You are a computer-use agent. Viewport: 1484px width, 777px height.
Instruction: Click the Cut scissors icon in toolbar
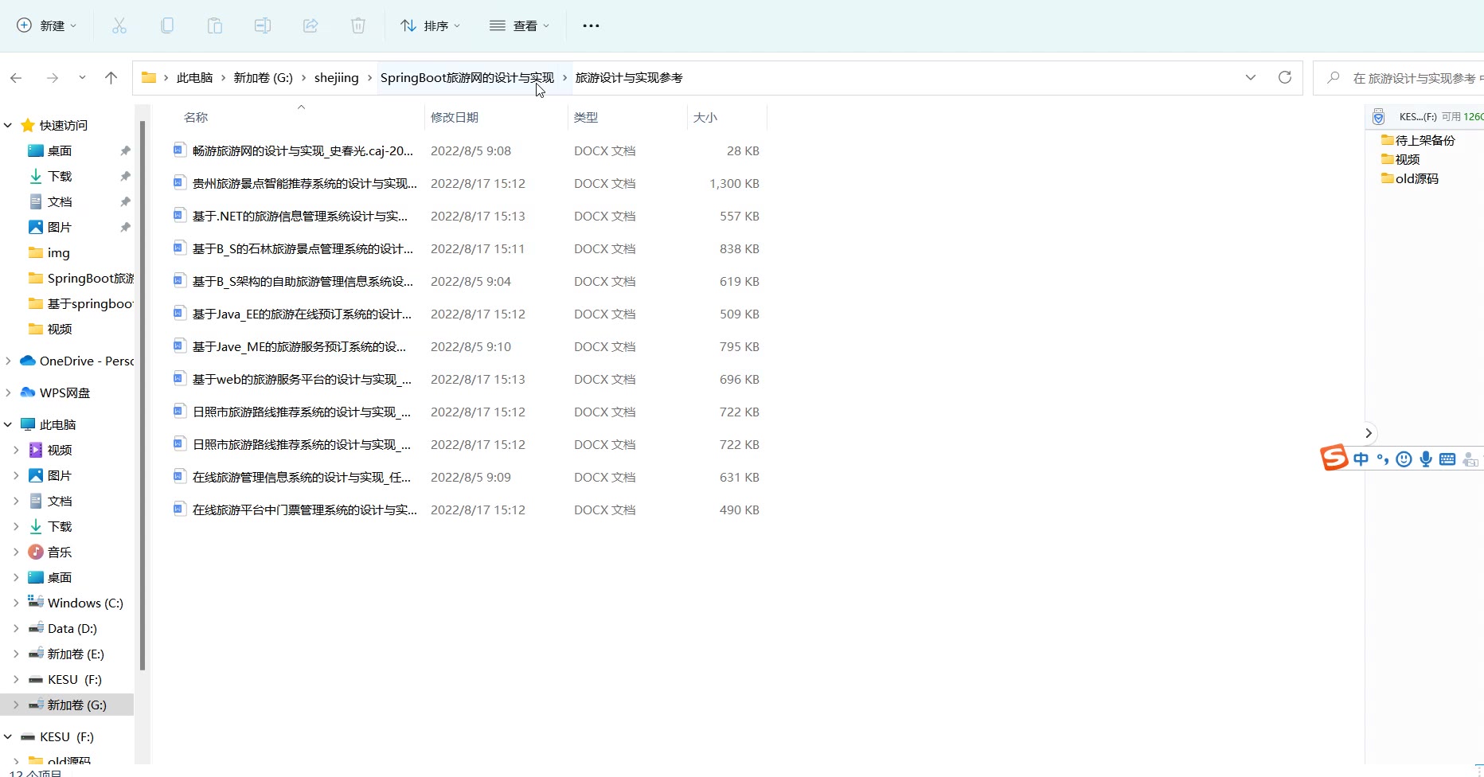point(119,25)
